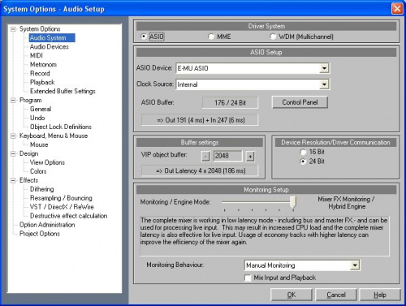Open the Monitoring Behaviour dropdown
406x306 pixels.
[355, 265]
